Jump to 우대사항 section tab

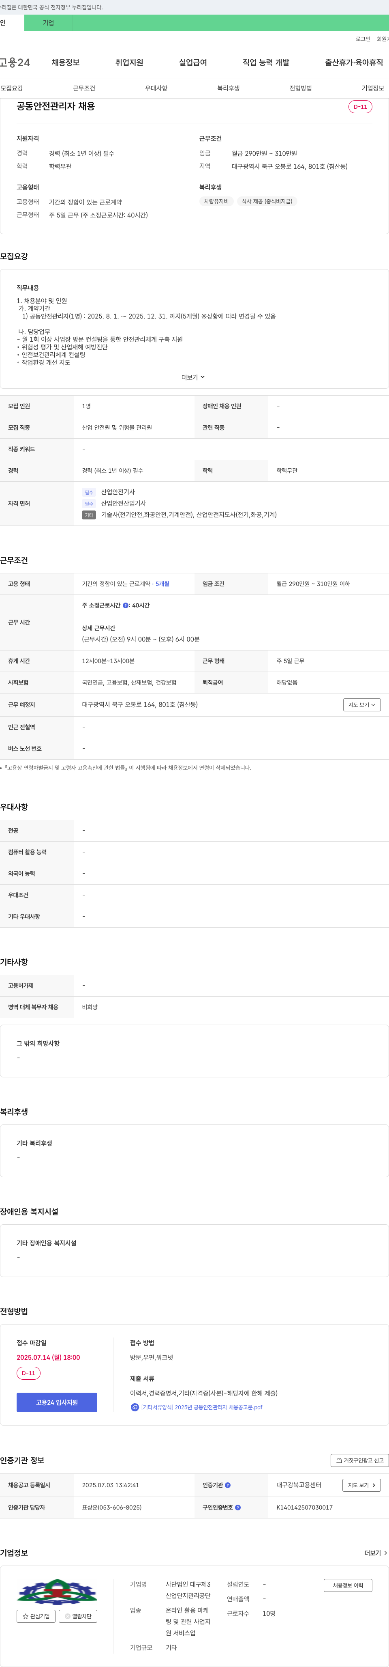(156, 88)
